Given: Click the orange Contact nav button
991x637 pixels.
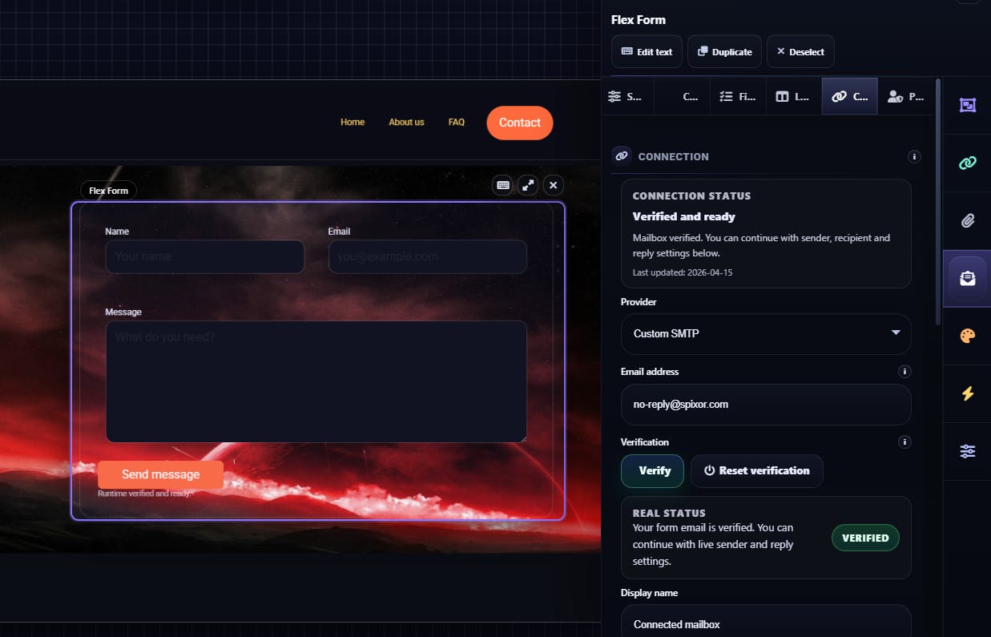Looking at the screenshot, I should [520, 123].
